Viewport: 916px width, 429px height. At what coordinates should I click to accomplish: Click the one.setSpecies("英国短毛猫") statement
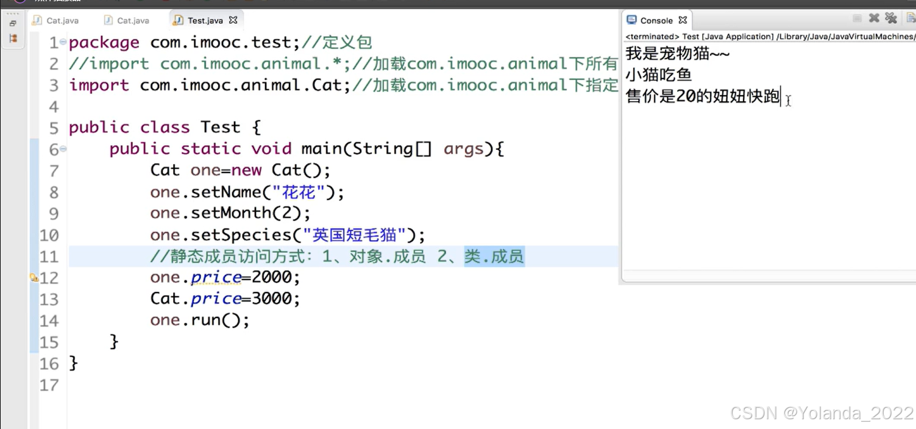(x=288, y=235)
